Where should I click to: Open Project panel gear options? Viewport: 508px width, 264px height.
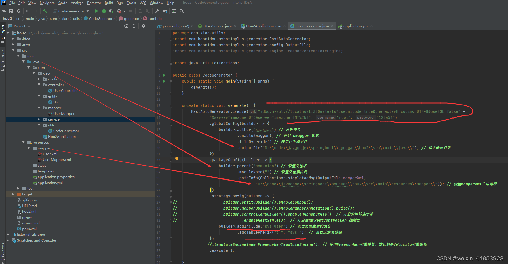(143, 26)
